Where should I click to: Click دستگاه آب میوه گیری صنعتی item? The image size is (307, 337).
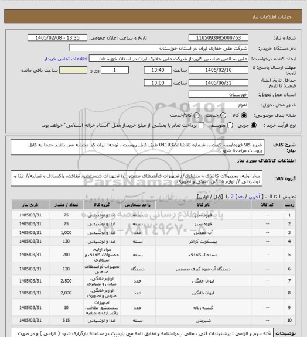(x=203, y=269)
